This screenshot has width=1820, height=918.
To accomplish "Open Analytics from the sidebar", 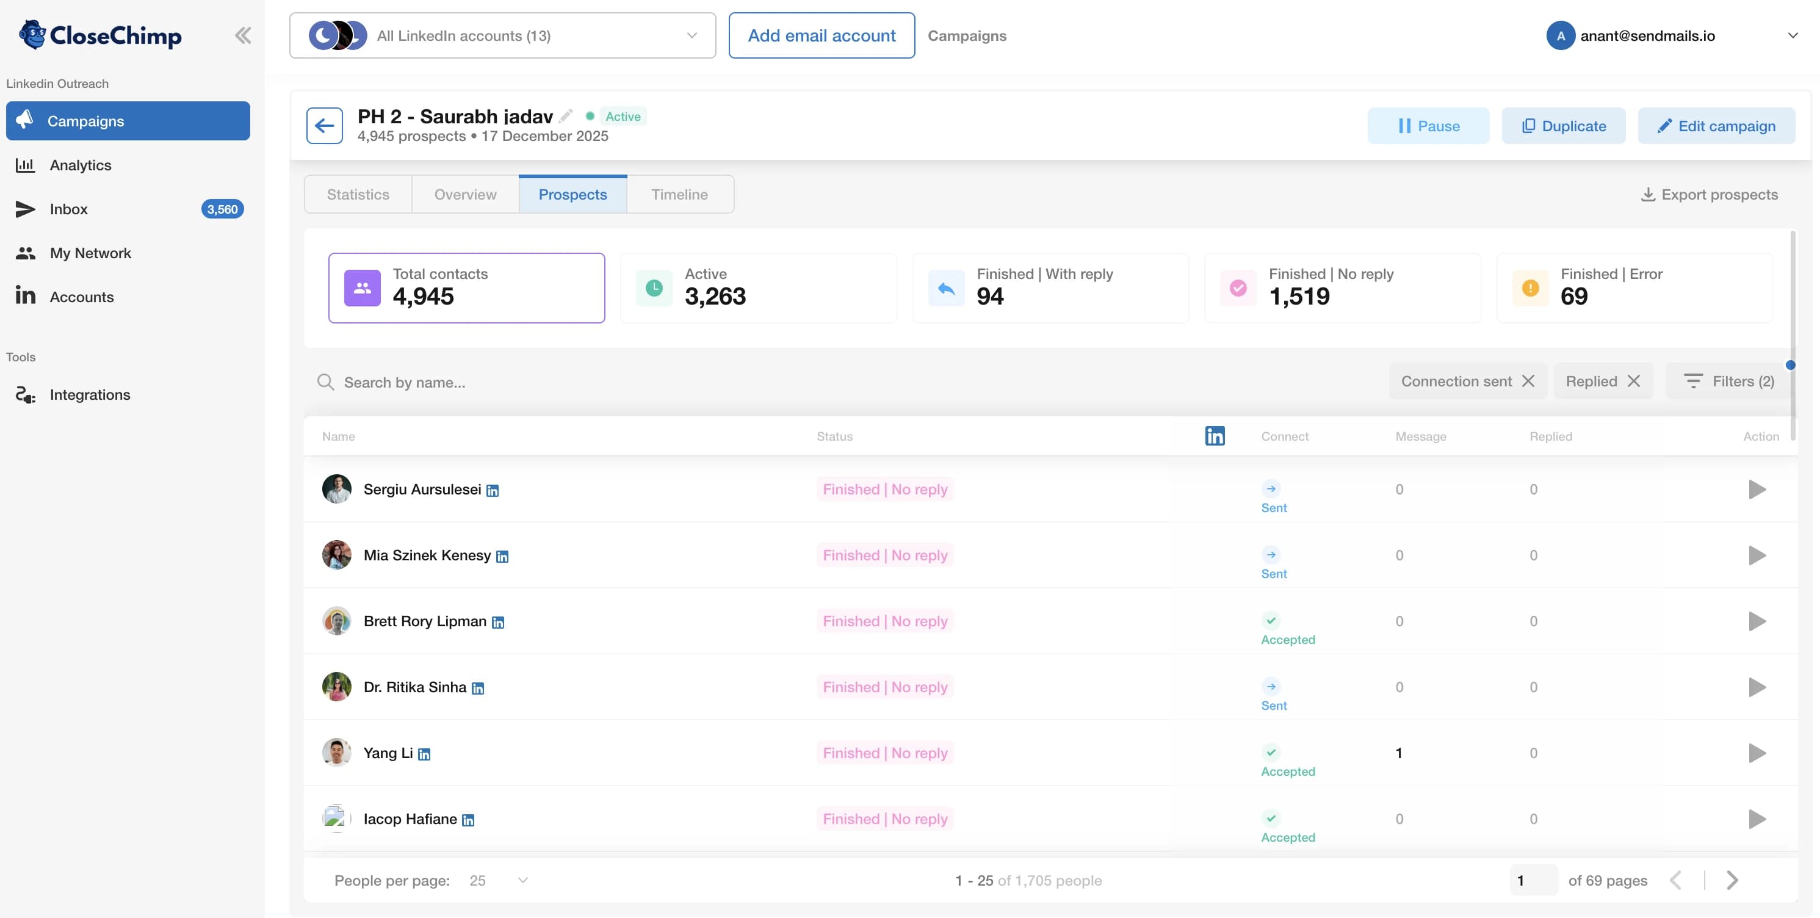I will pyautogui.click(x=81, y=165).
